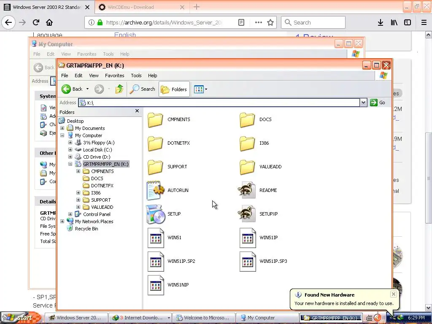Select the AUTORUN file icon

click(x=155, y=190)
